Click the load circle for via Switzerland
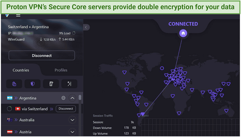This screenshot has width=241, height=137. pyautogui.click(x=9, y=109)
